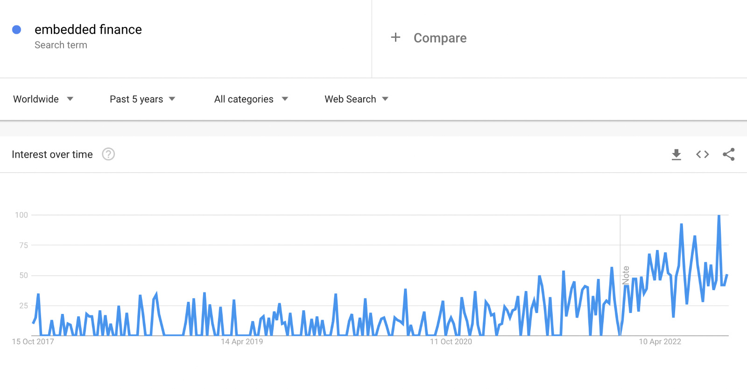747x389 pixels.
Task: Click the 11 Oct 2020 axis label
Action: pyautogui.click(x=451, y=341)
